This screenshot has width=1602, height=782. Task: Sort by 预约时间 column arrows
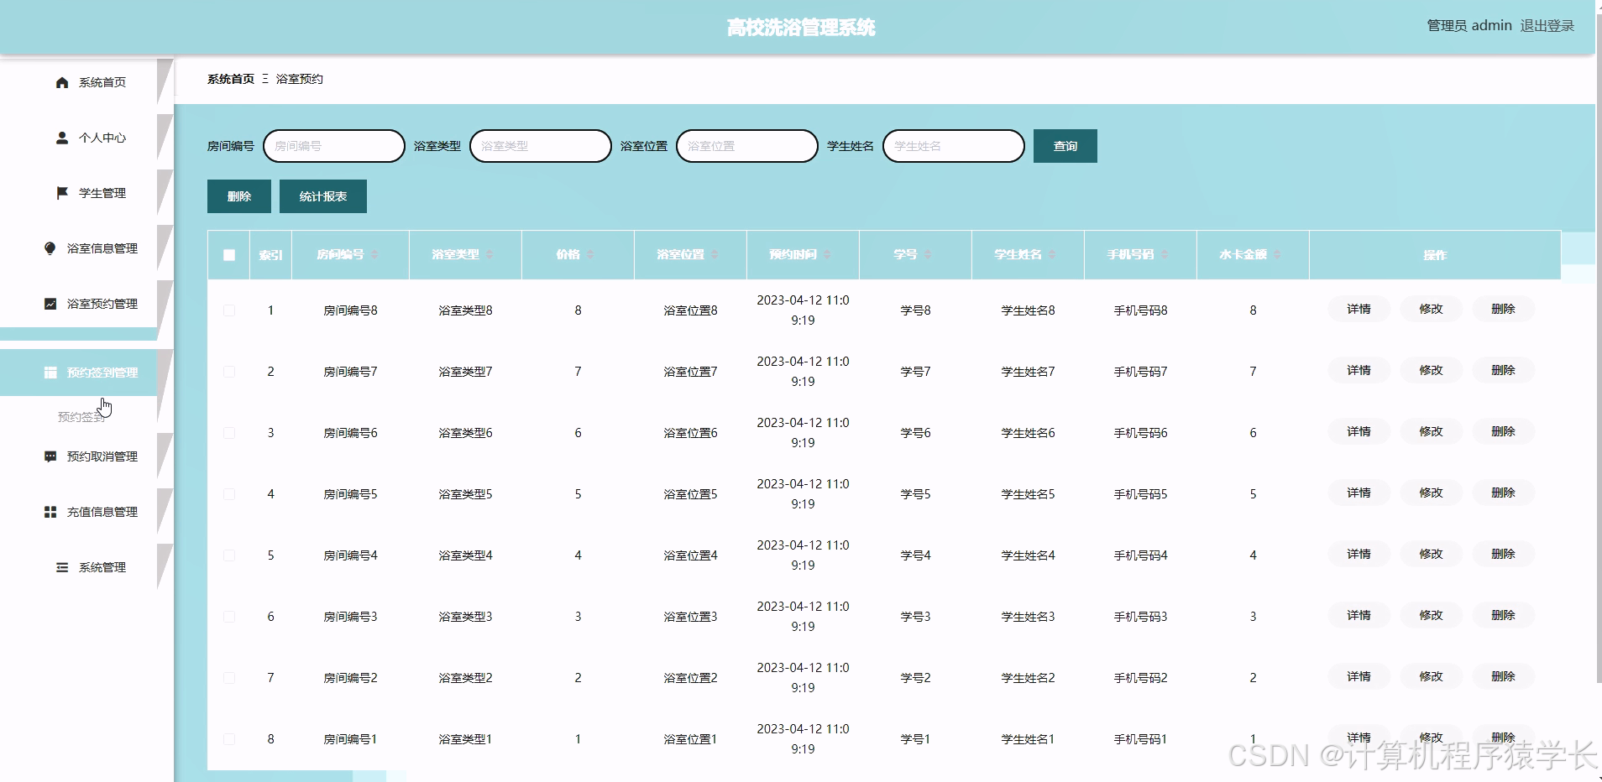click(x=827, y=254)
